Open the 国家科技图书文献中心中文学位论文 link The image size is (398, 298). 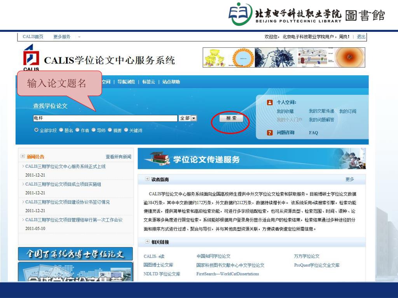click(230, 265)
